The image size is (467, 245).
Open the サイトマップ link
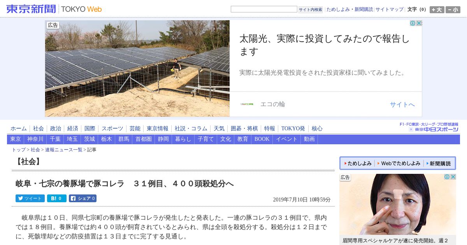click(x=390, y=9)
